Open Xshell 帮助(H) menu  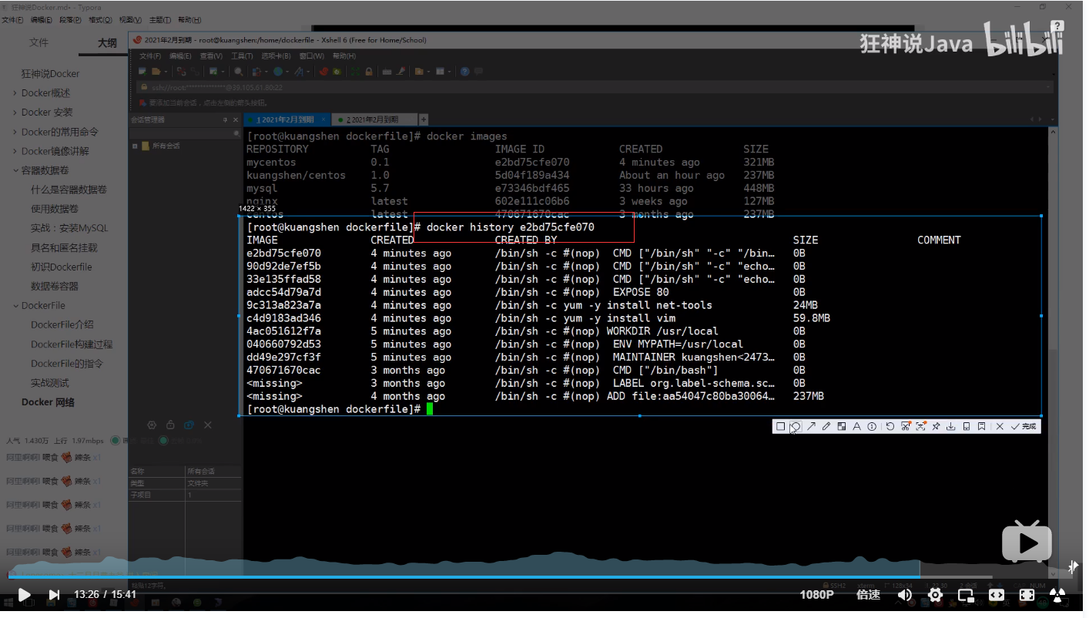coord(343,56)
